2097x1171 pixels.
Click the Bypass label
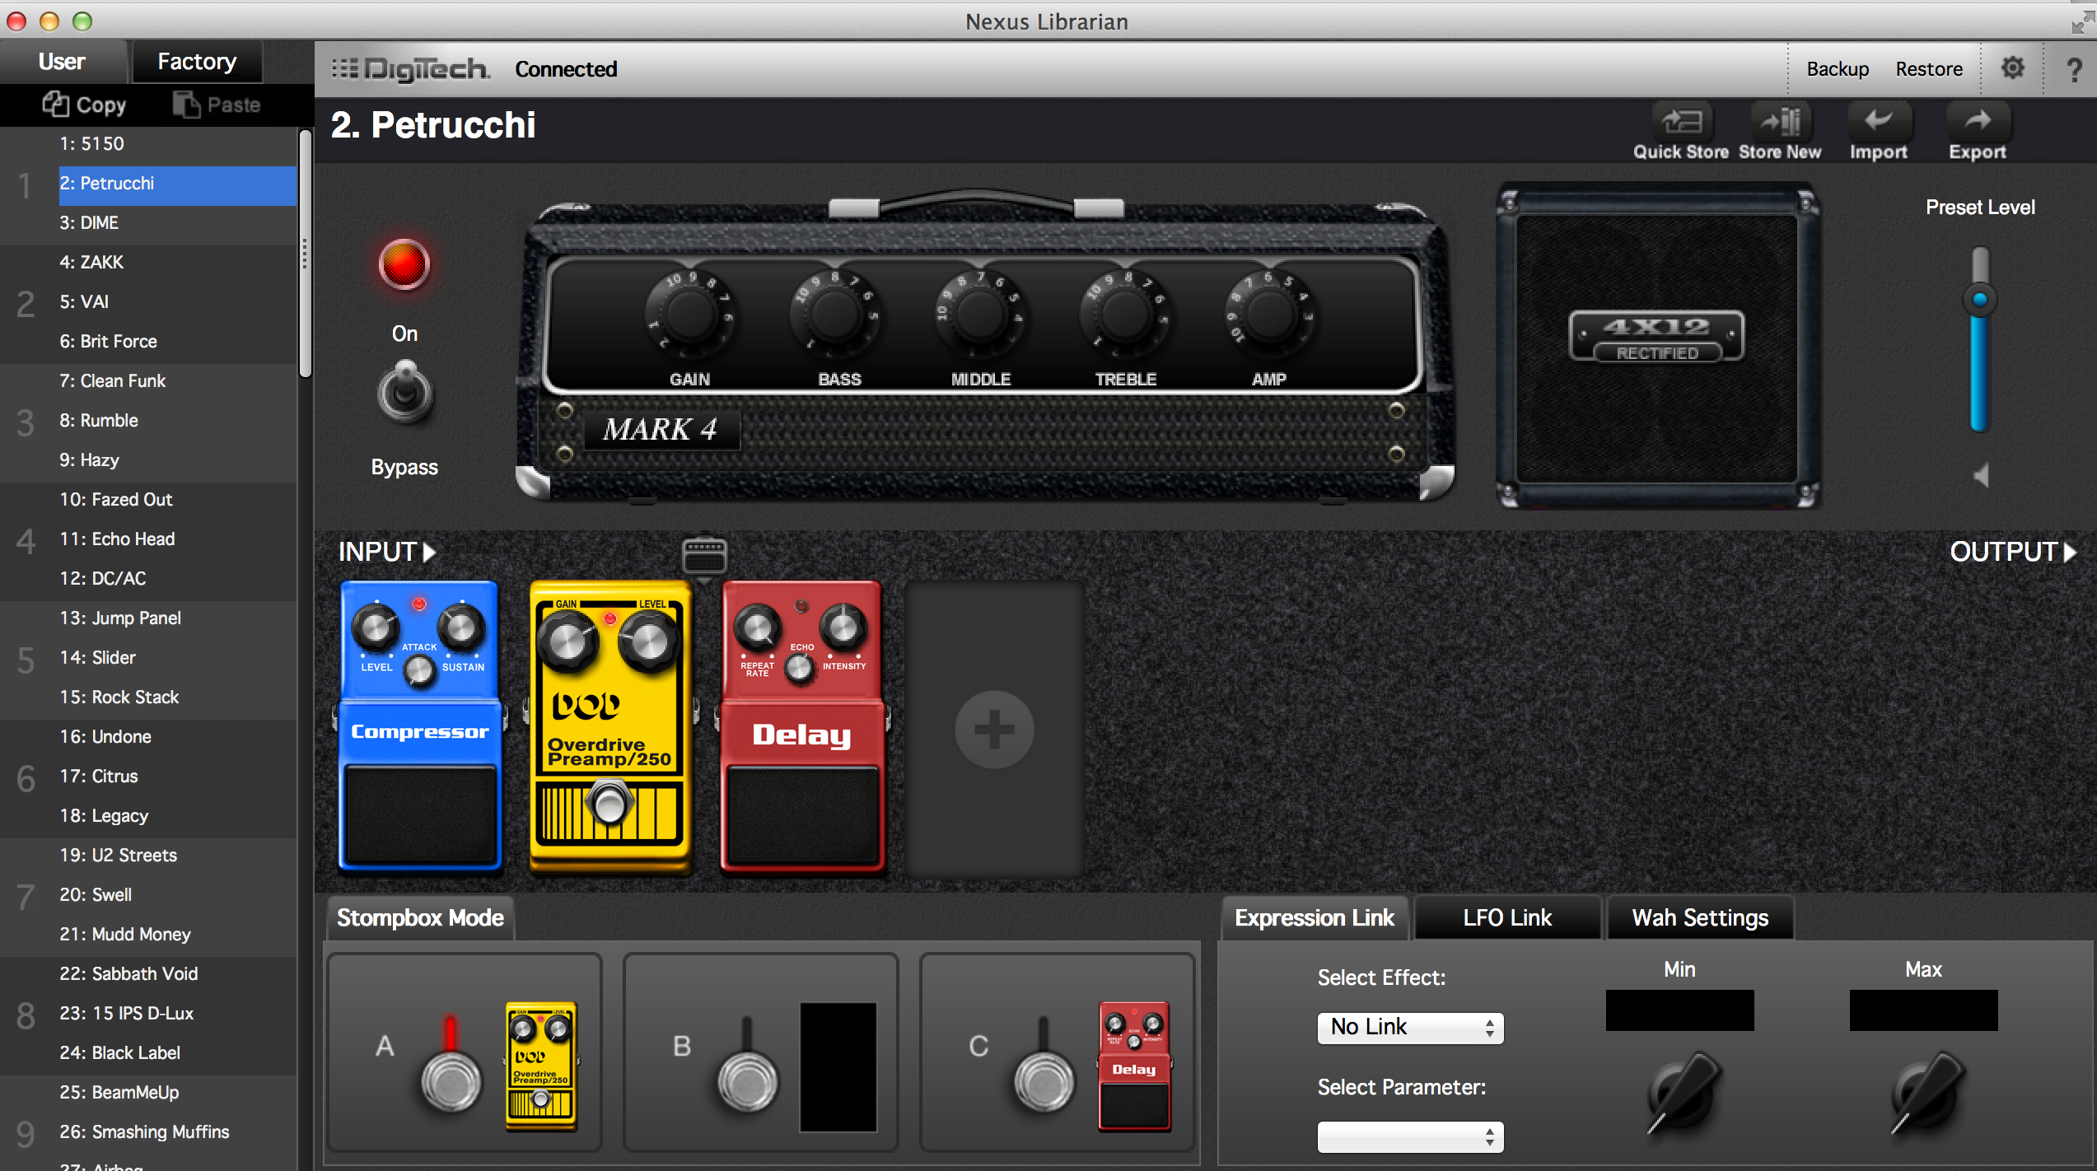[x=404, y=467]
